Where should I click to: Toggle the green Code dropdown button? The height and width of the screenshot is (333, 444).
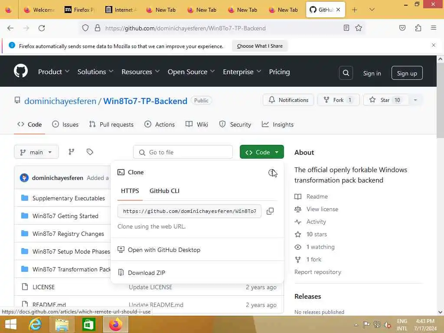tap(261, 152)
